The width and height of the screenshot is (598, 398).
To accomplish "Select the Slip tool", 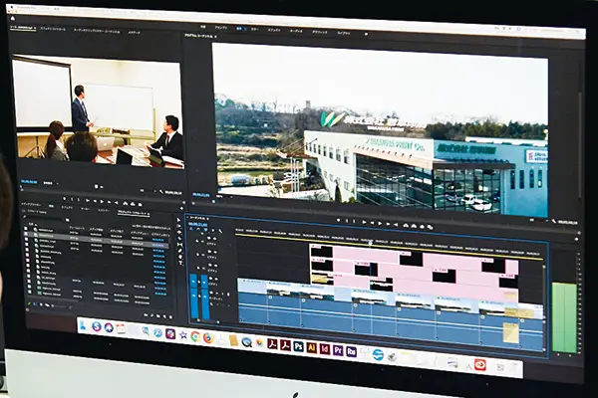I will (x=179, y=245).
